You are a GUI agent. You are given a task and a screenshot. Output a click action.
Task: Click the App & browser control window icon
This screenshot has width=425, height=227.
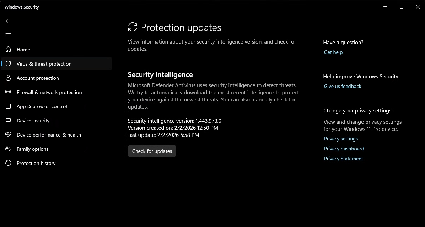pyautogui.click(x=8, y=106)
